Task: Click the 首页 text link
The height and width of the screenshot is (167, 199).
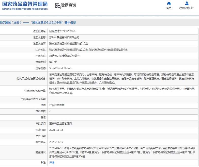Action: coord(169,8)
